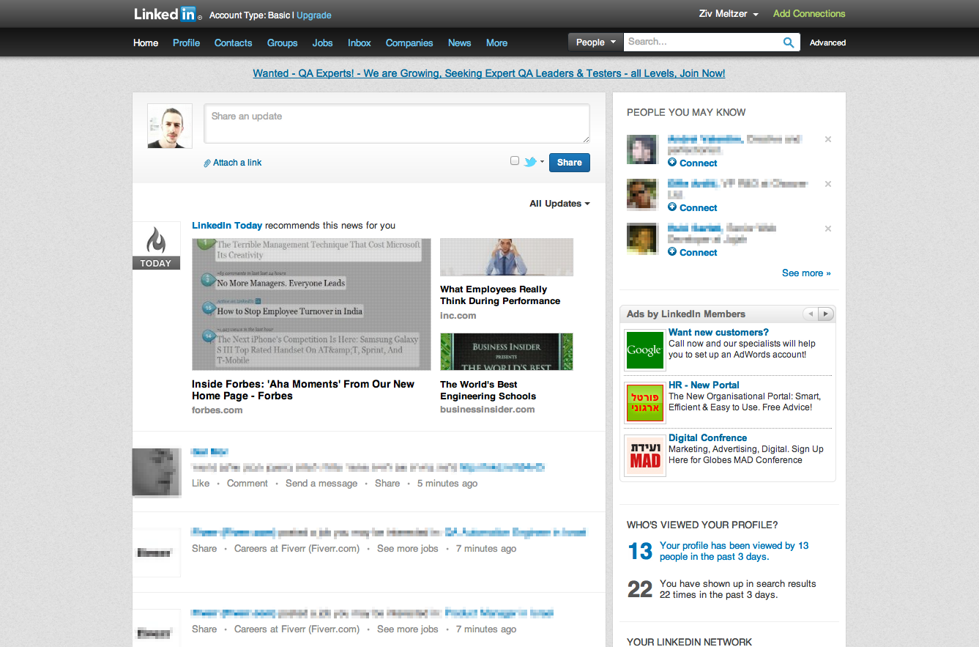Open the Inbox menu
This screenshot has width=979, height=647.
[x=359, y=42]
